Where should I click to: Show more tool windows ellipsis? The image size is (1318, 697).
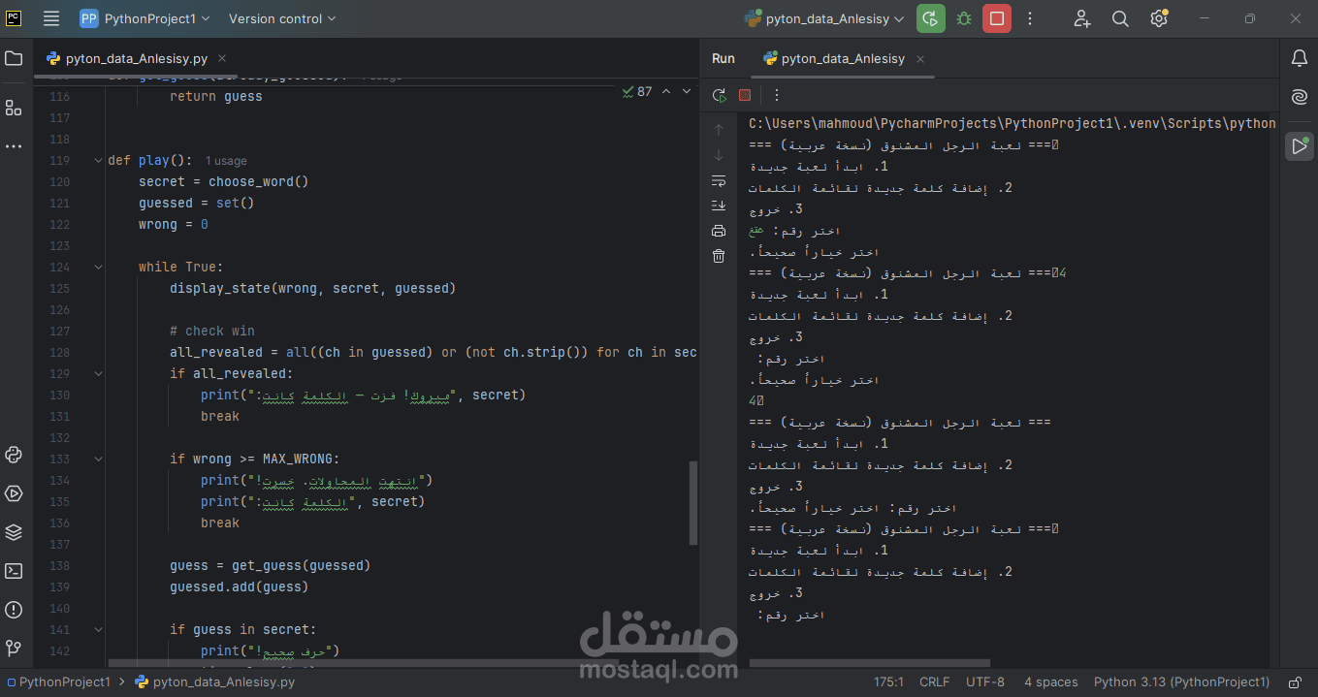click(x=14, y=146)
